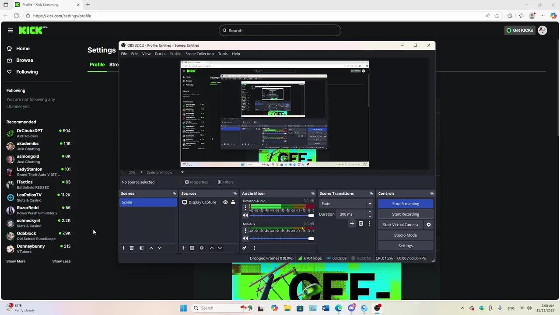Screen dimensions: 560x315
Task: Remove selected scene via Scenes trash icon
Action: [x=132, y=248]
